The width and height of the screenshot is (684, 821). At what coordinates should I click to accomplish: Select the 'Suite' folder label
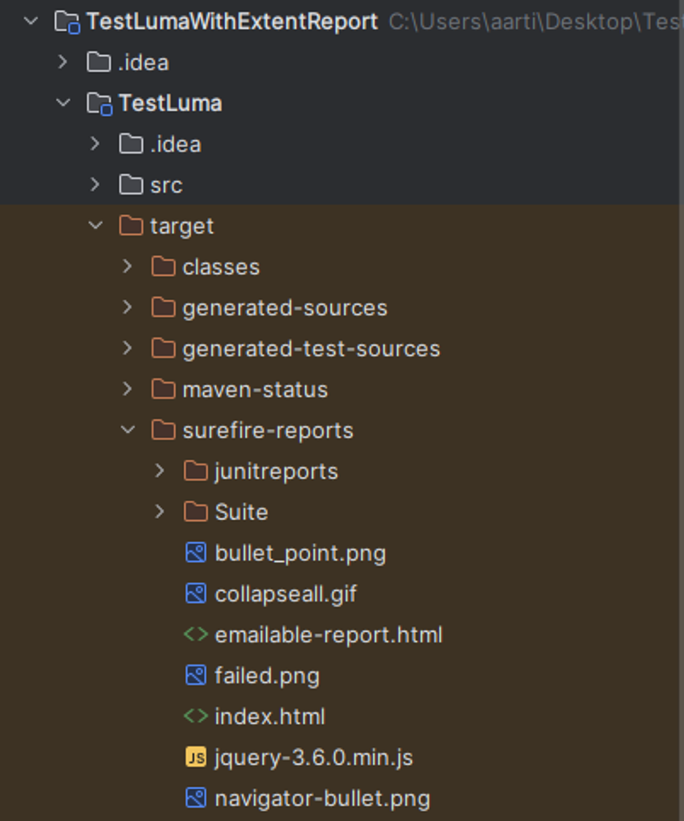pyautogui.click(x=241, y=512)
